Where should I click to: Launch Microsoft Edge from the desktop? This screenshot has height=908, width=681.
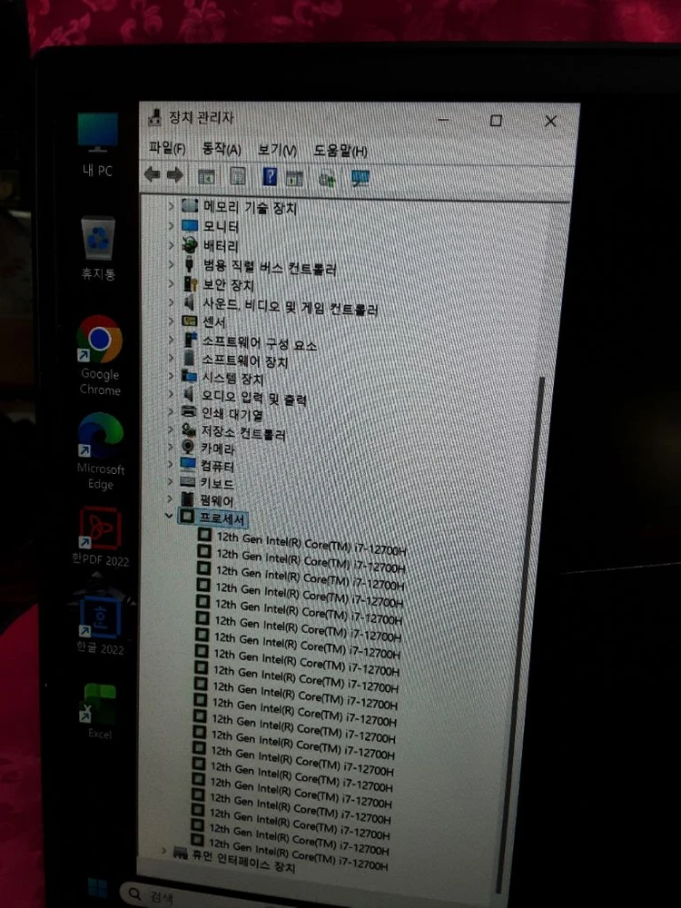point(101,451)
